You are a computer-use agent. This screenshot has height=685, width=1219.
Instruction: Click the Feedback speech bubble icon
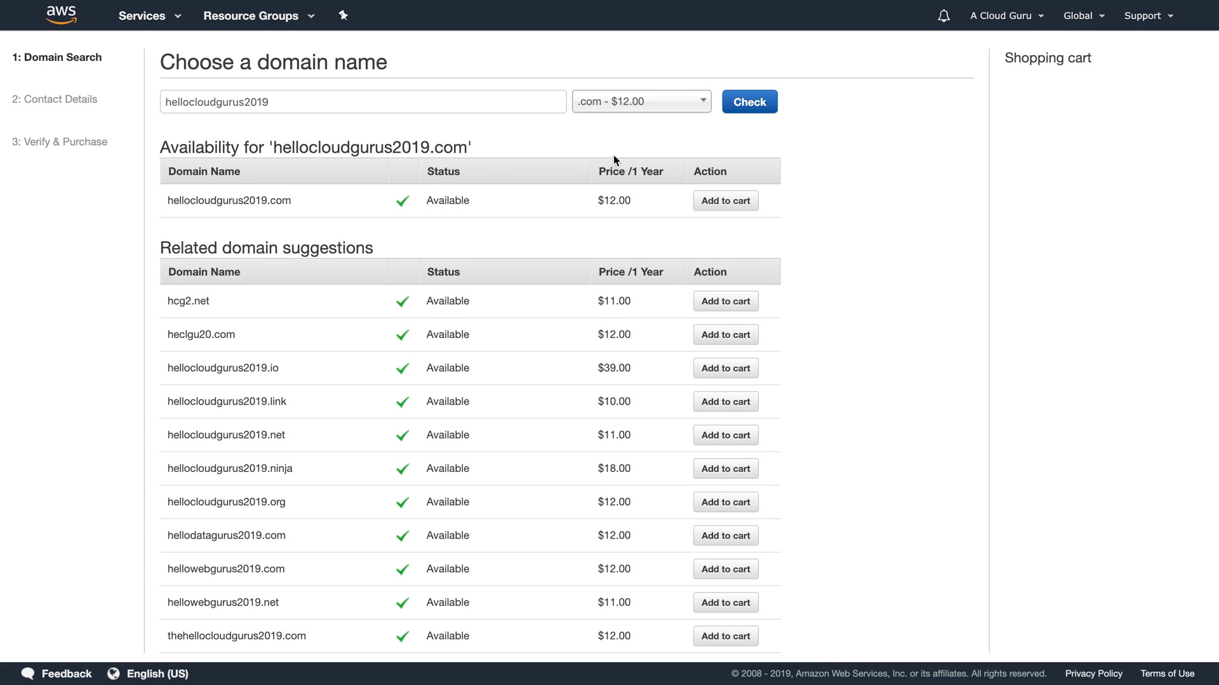tap(28, 674)
